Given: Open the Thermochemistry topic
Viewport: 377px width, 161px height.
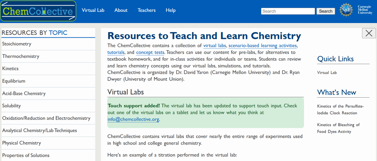Looking at the screenshot, I should (21, 56).
